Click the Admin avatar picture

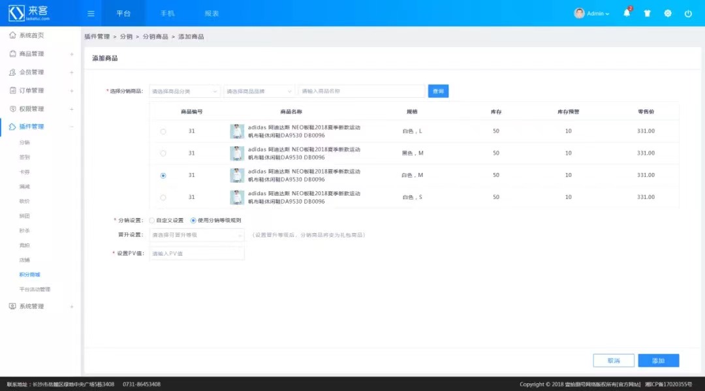coord(579,13)
